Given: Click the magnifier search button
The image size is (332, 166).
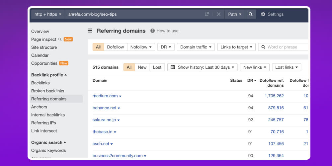Looking at the screenshot, I should (x=250, y=14).
